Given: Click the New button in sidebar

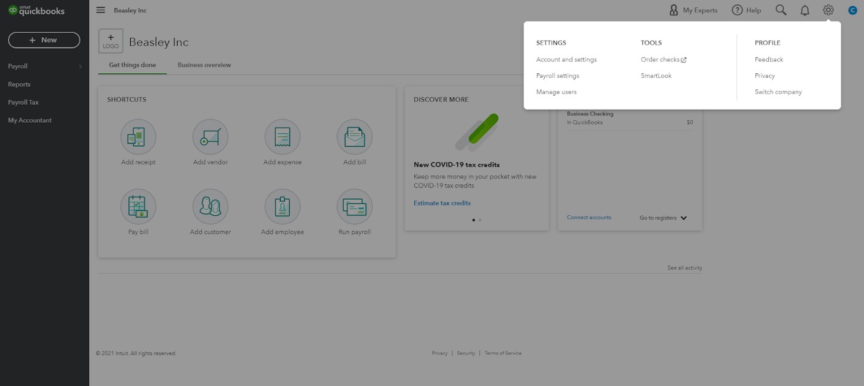Looking at the screenshot, I should point(44,40).
